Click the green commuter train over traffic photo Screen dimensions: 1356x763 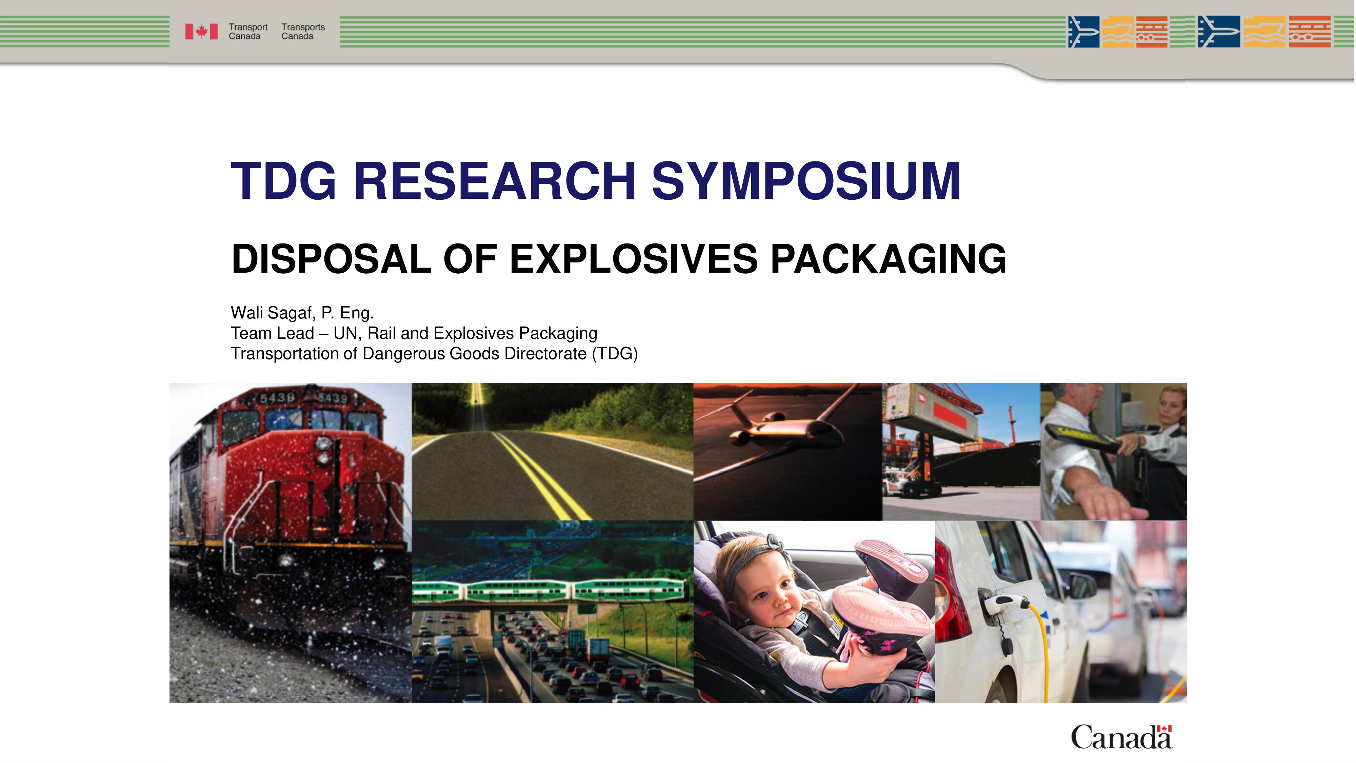point(552,611)
